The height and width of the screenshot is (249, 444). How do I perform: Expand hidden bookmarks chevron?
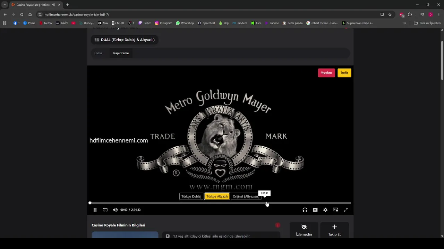pyautogui.click(x=404, y=23)
